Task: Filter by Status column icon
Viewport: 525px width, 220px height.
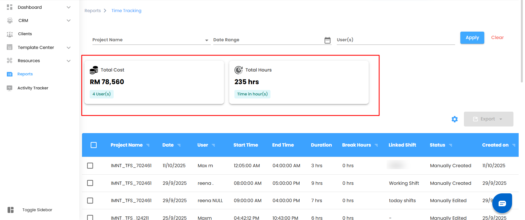Action: [x=450, y=145]
